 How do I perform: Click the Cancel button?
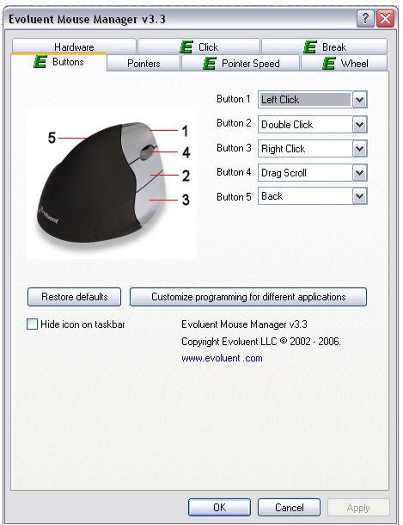click(x=289, y=507)
